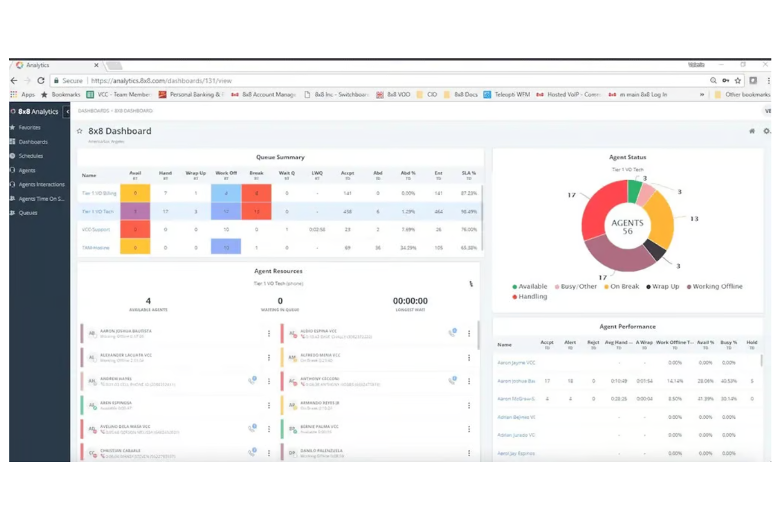
Task: Bookmark this page with the star icon
Action: 738,81
